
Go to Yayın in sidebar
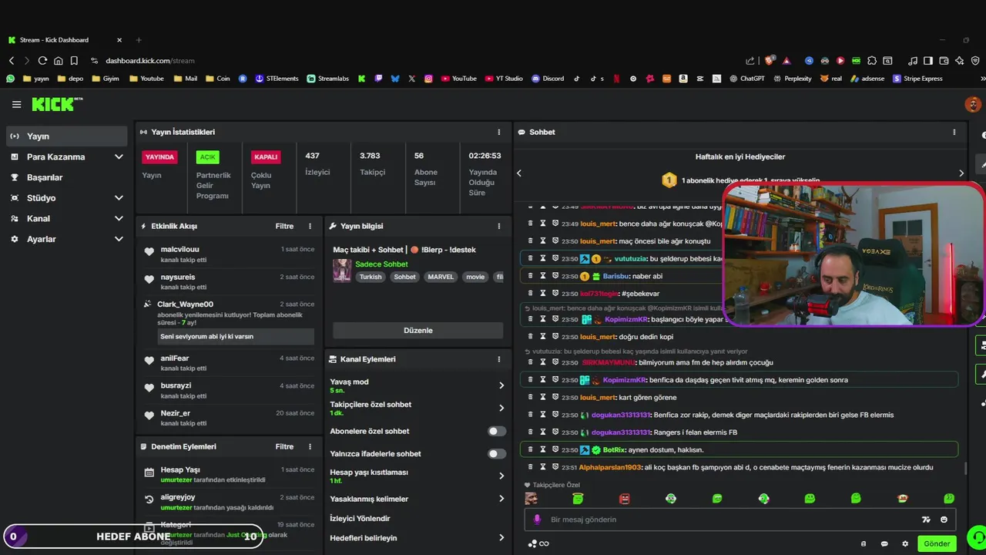(66, 136)
